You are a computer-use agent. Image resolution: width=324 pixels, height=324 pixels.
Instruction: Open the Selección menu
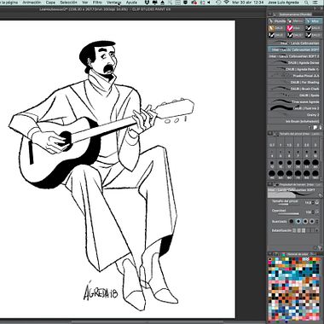tap(68, 3)
